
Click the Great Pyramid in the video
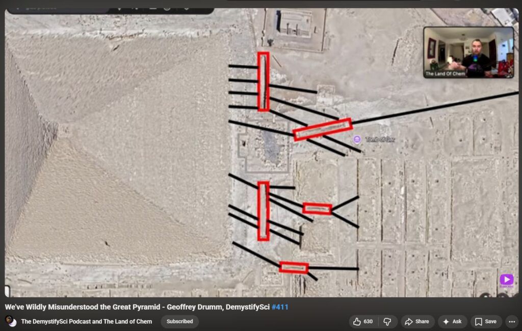102,153
